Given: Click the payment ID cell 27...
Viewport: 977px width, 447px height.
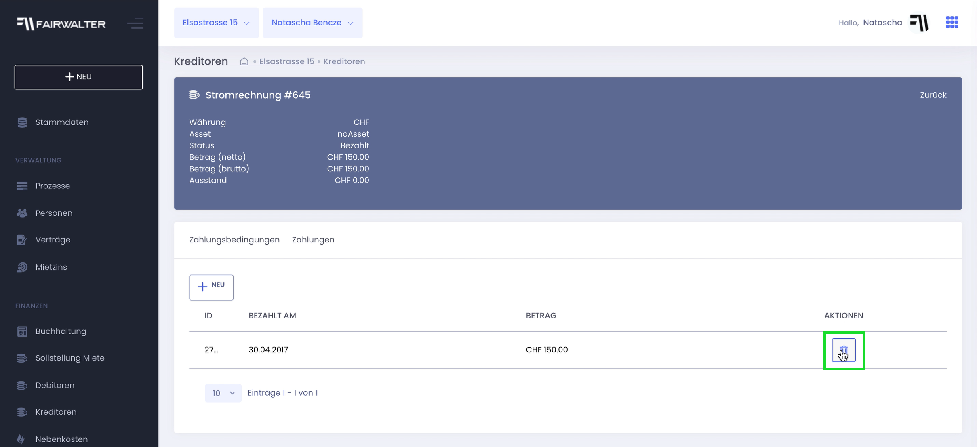Looking at the screenshot, I should click(211, 350).
